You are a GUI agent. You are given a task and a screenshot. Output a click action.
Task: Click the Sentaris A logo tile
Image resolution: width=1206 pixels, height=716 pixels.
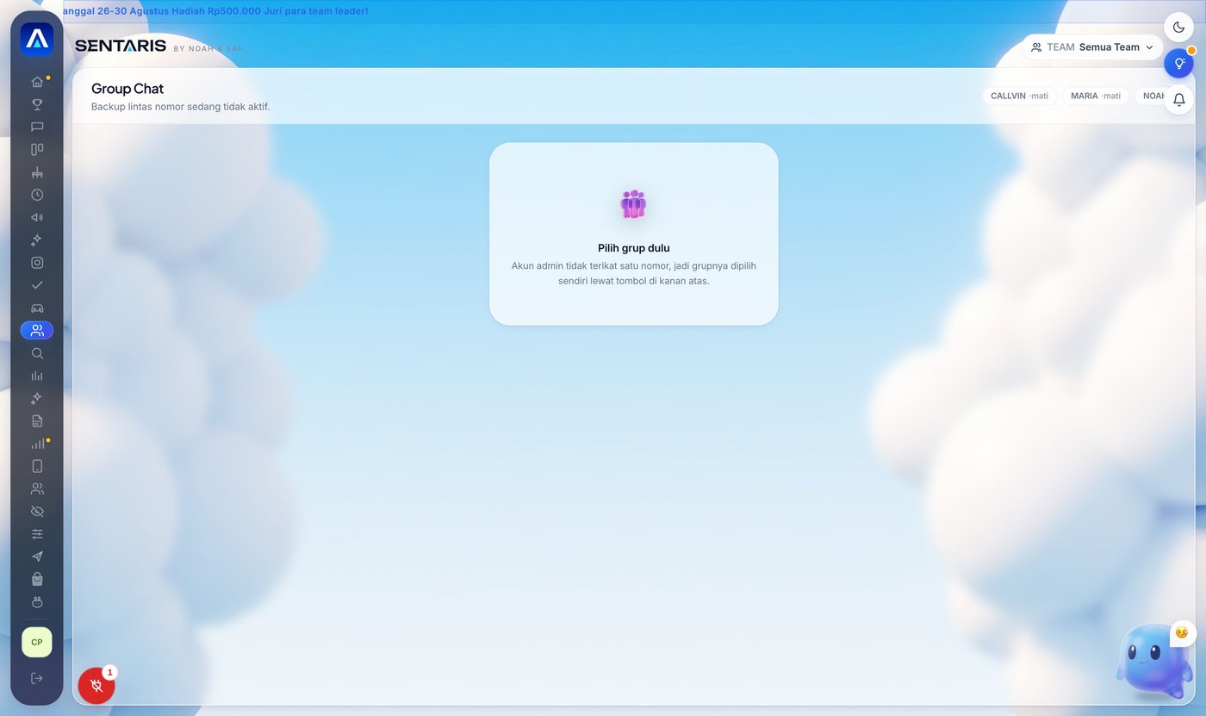(x=37, y=39)
